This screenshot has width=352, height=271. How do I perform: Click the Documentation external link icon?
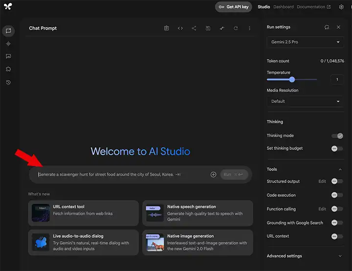pyautogui.click(x=329, y=7)
